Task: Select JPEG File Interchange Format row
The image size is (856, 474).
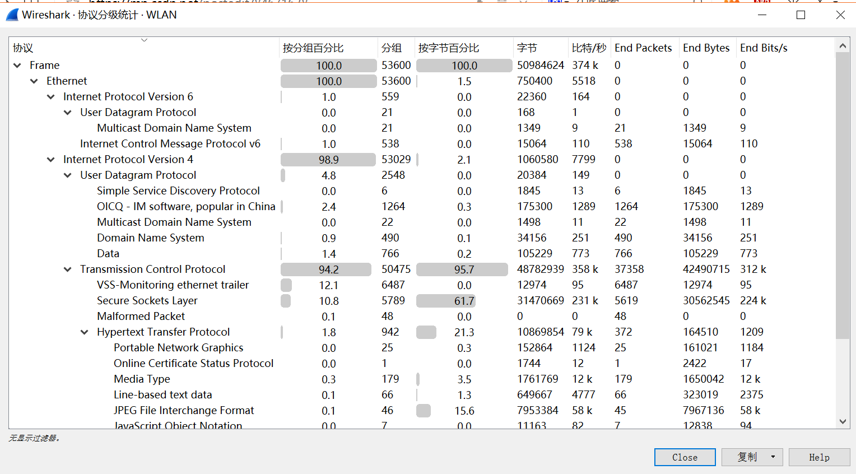Action: (422, 411)
